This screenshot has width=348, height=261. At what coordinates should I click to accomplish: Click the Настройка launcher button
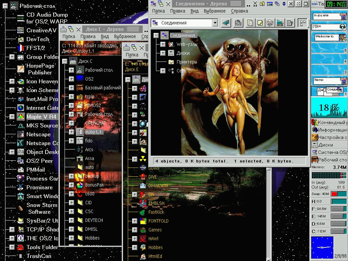click(329, 137)
